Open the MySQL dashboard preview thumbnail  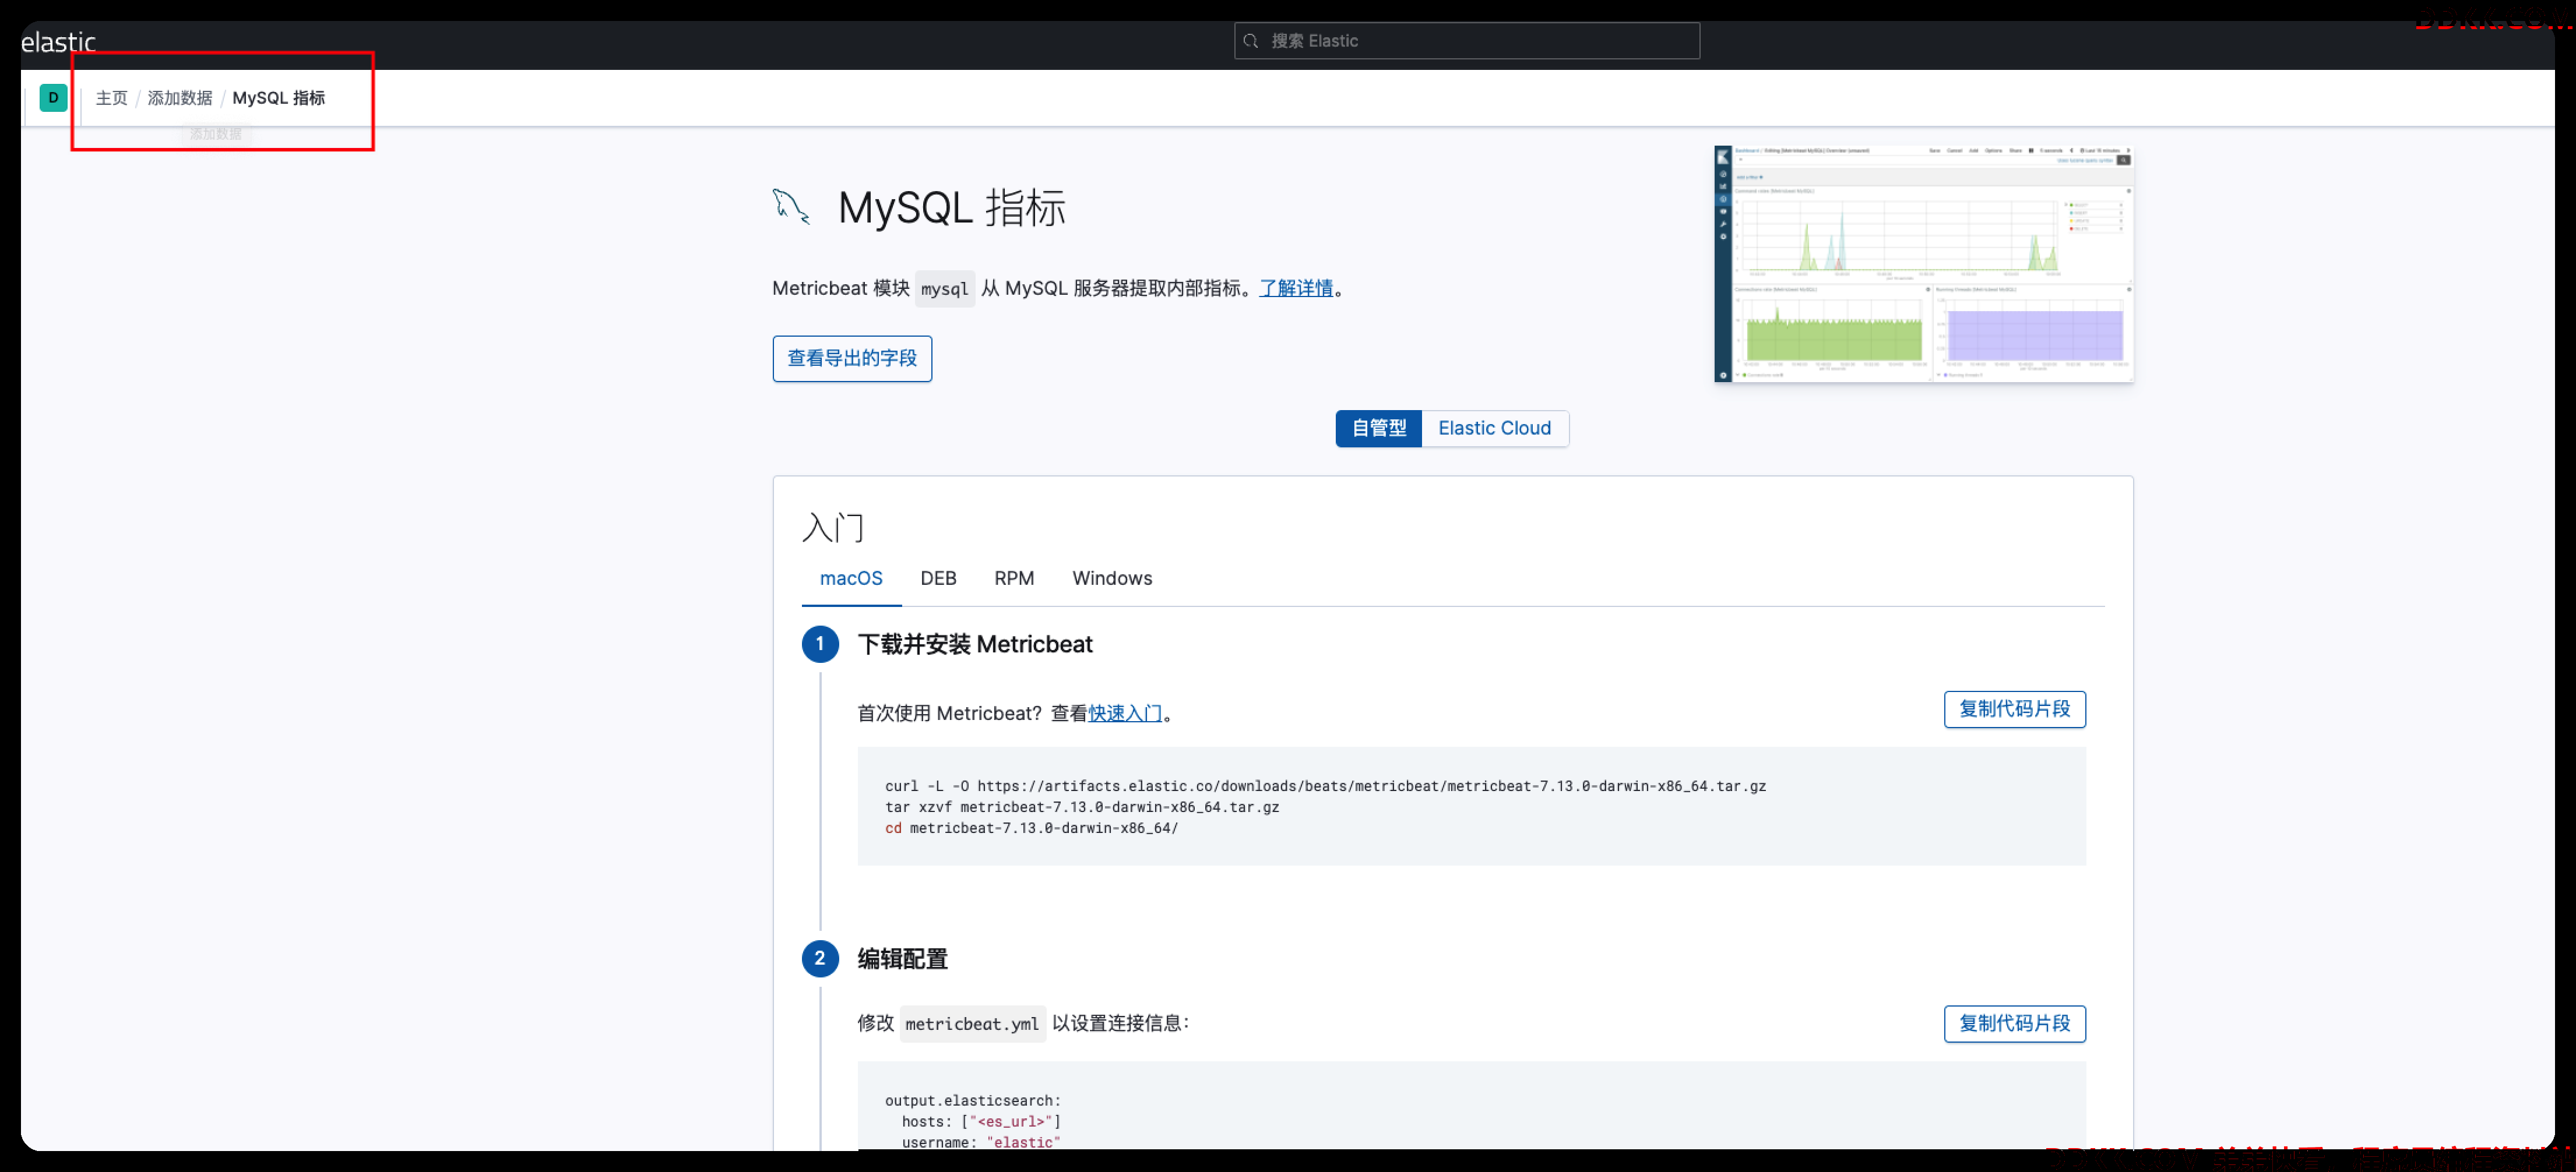(1924, 264)
